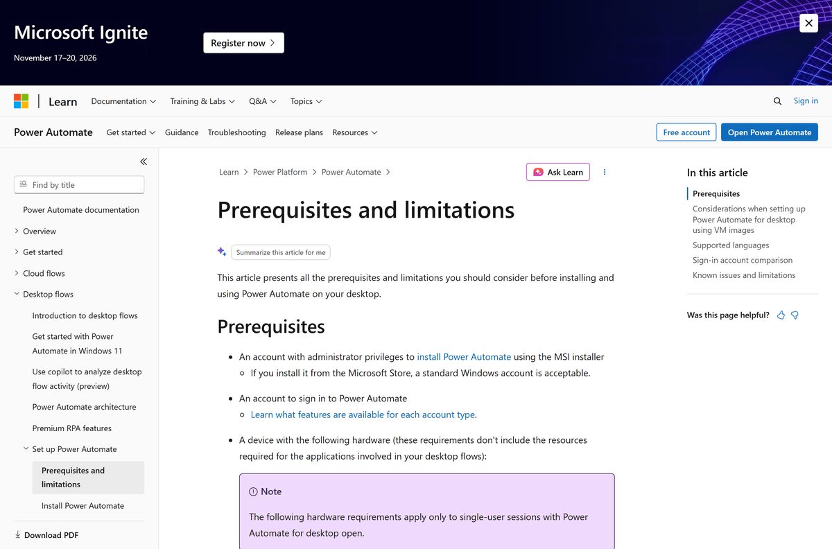Viewport: 832px width, 549px height.
Task: Open Premium RPA features page
Action: point(72,428)
